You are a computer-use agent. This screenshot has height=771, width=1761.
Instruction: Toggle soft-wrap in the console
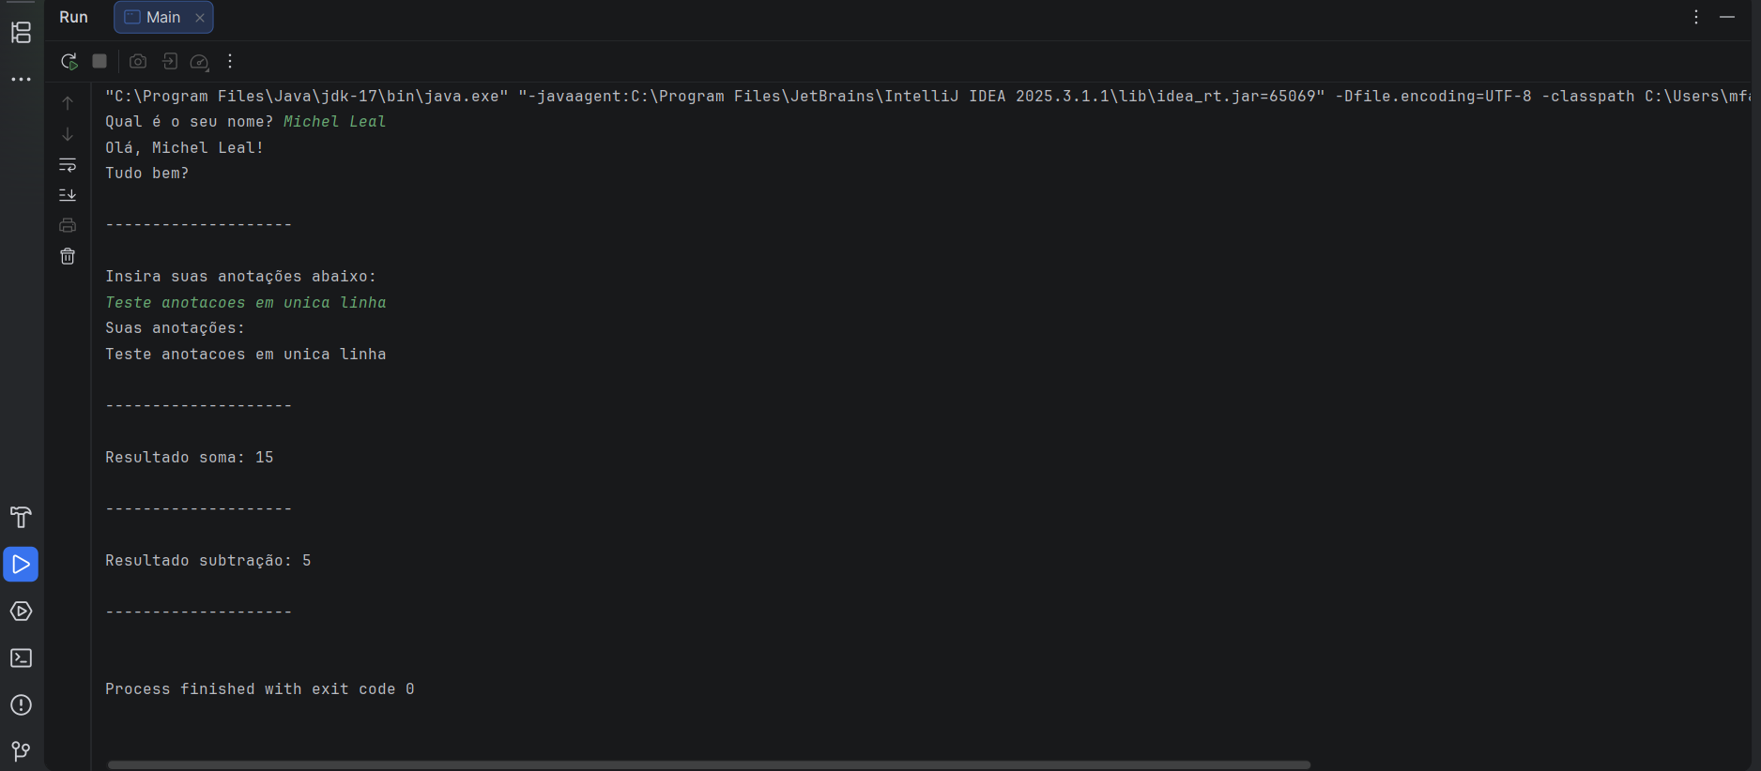(x=68, y=165)
